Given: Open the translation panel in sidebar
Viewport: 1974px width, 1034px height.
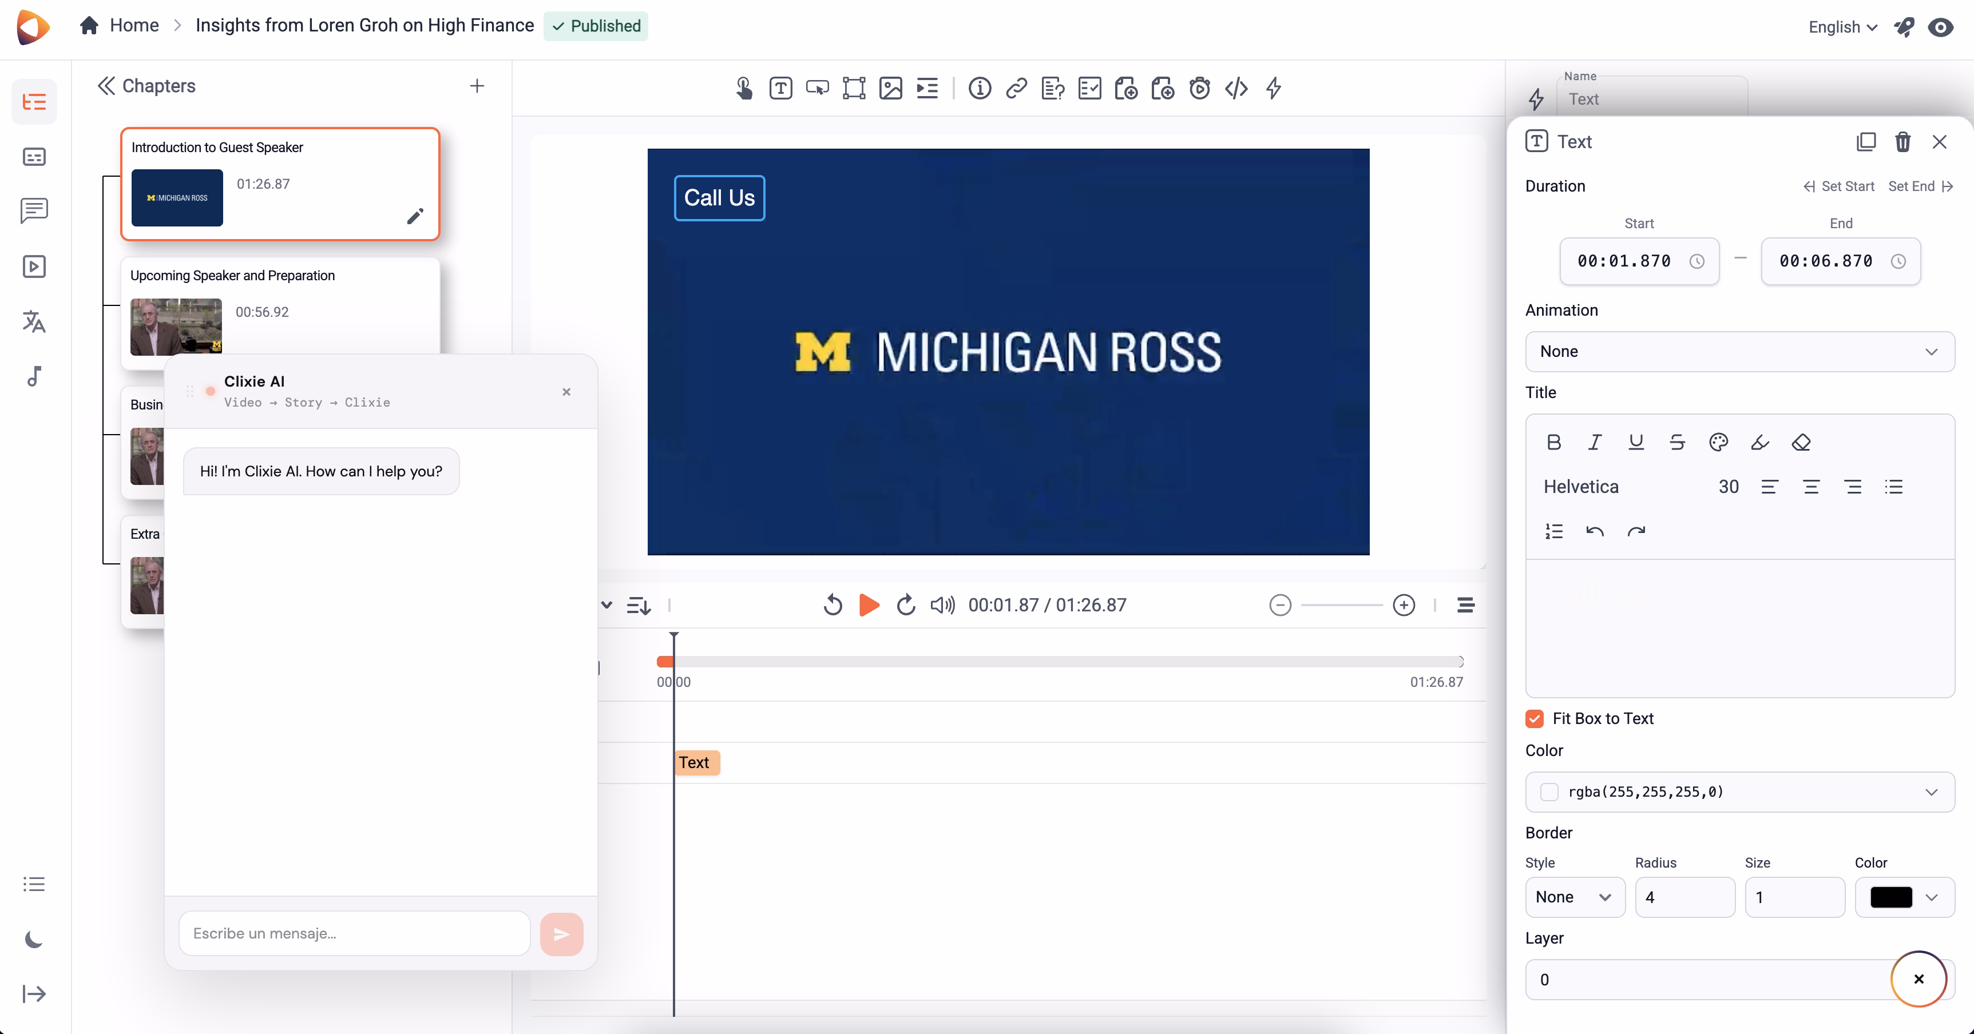Looking at the screenshot, I should click(34, 321).
